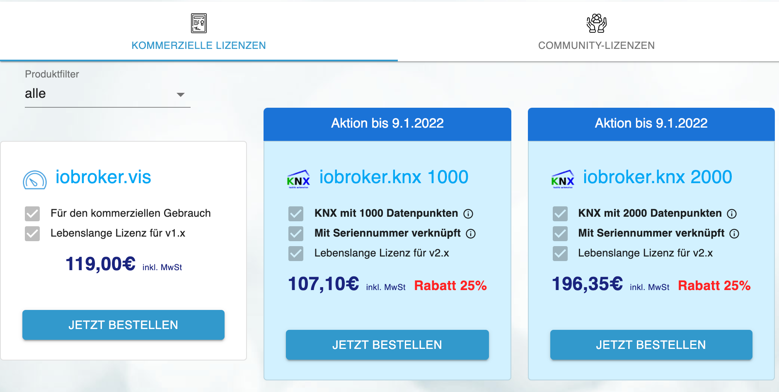The height and width of the screenshot is (392, 779).
Task: Expand the Produktfilter dropdown arrow
Action: 180,94
